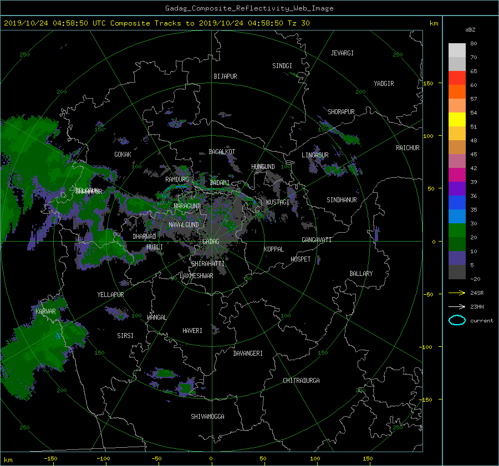
Task: Select the 65-70 dBZ light gray swatch
Action: click(x=457, y=64)
